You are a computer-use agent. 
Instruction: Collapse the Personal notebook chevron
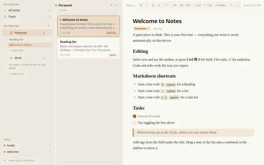coord(6,33)
